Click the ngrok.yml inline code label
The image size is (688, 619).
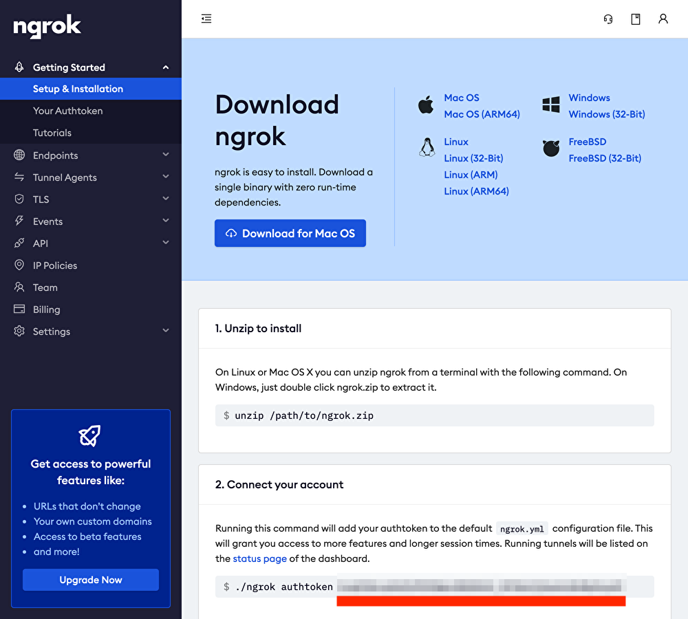coord(522,529)
